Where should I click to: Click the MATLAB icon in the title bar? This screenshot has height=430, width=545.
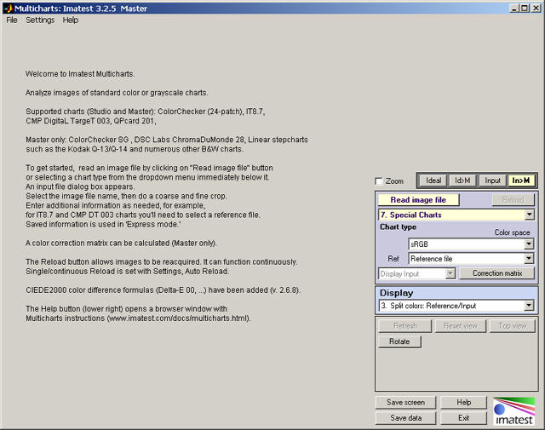tap(9, 9)
